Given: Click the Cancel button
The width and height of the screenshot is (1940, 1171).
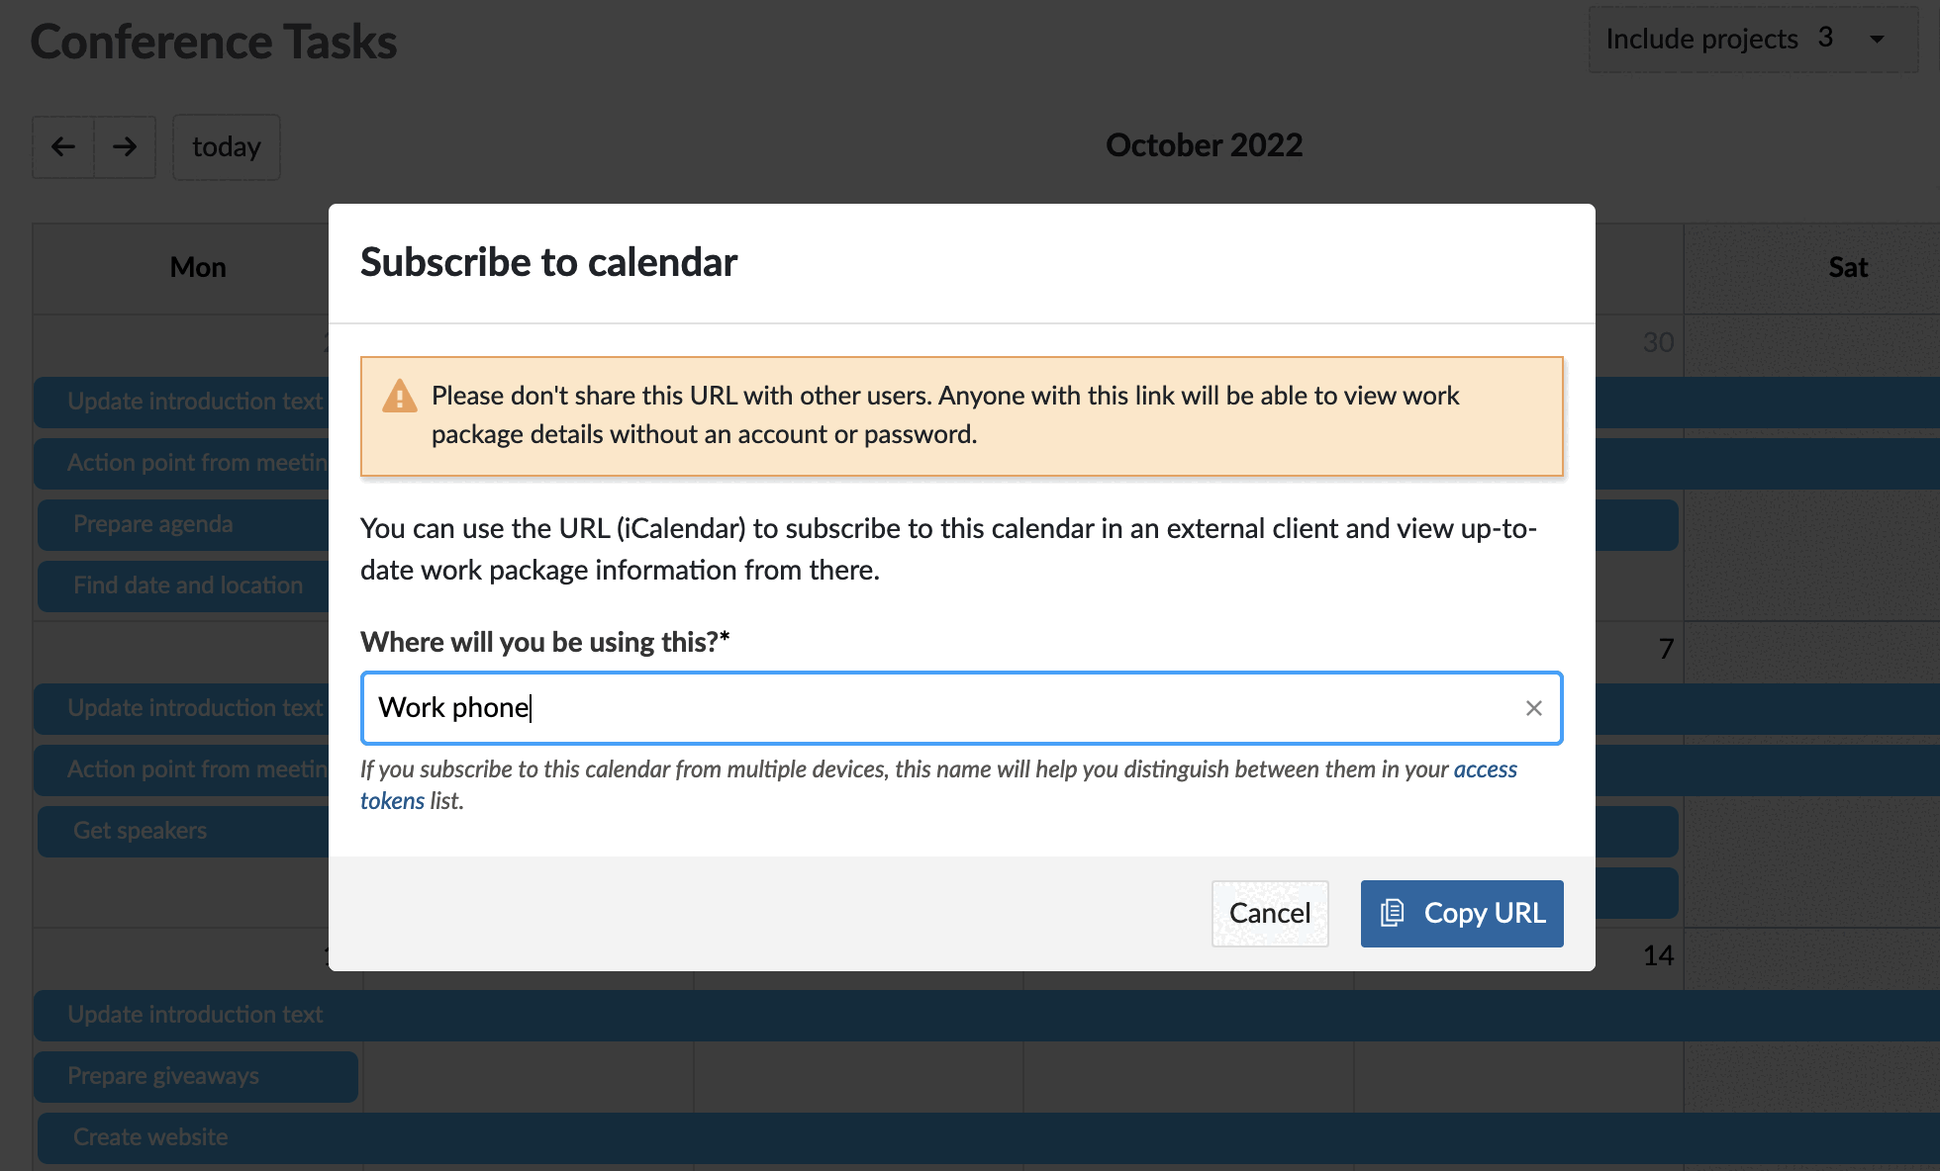Looking at the screenshot, I should [x=1270, y=913].
